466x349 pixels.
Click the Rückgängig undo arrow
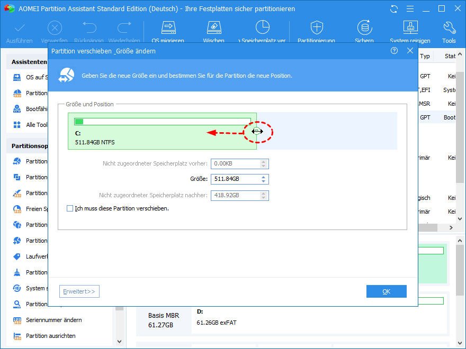point(89,27)
